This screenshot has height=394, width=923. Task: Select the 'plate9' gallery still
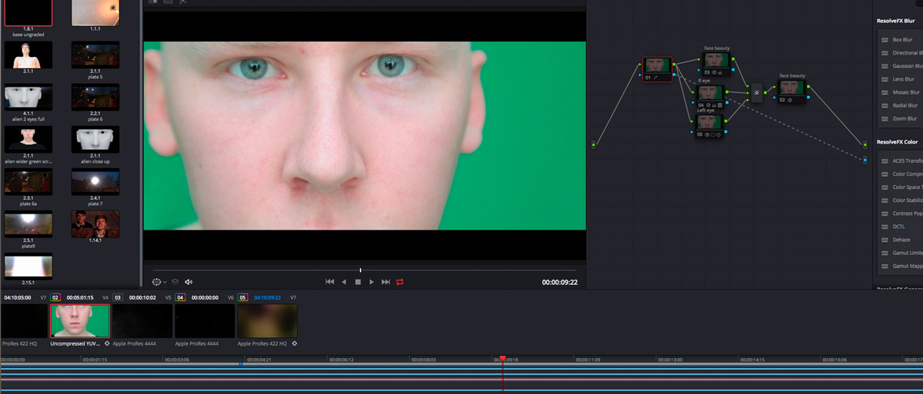click(x=28, y=224)
